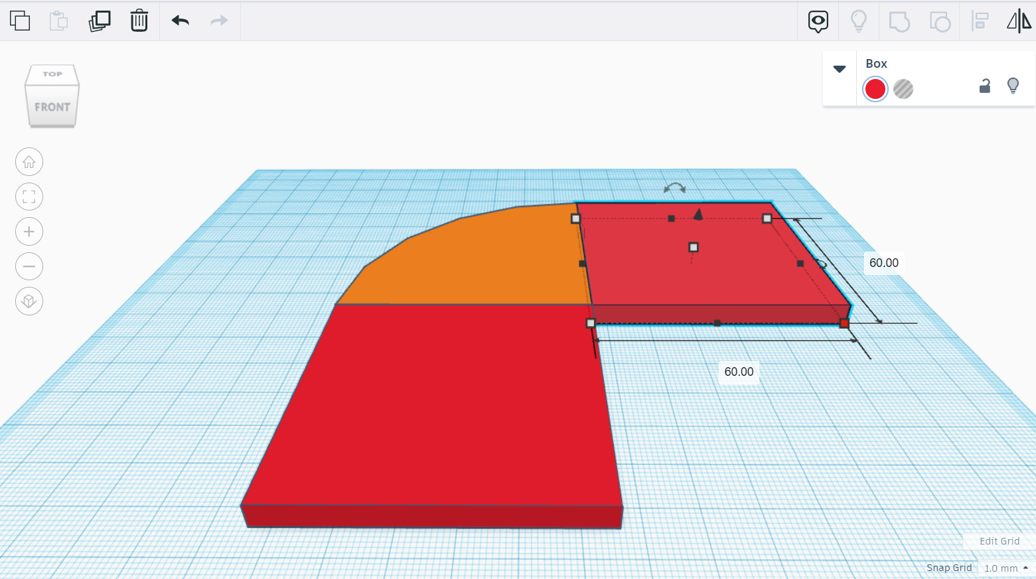Fit all shapes in view
Viewport: 1036px width, 579px height.
click(29, 197)
